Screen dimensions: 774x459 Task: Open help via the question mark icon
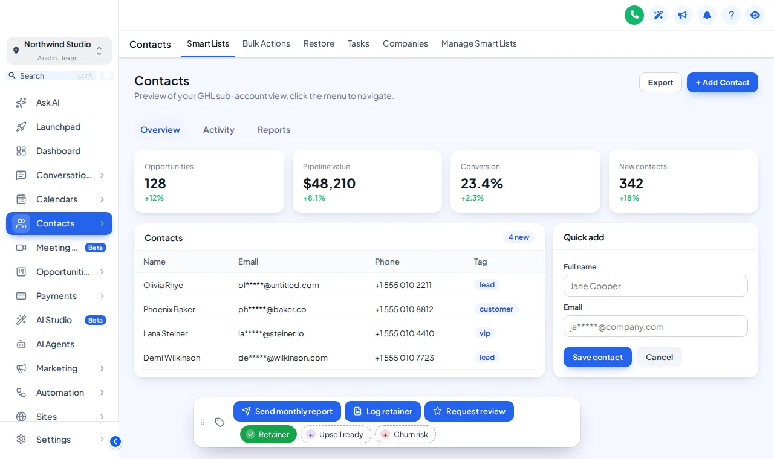(731, 15)
